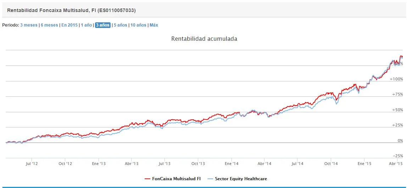Click the active 3 años period
The height and width of the screenshot is (188, 407).
[103, 25]
